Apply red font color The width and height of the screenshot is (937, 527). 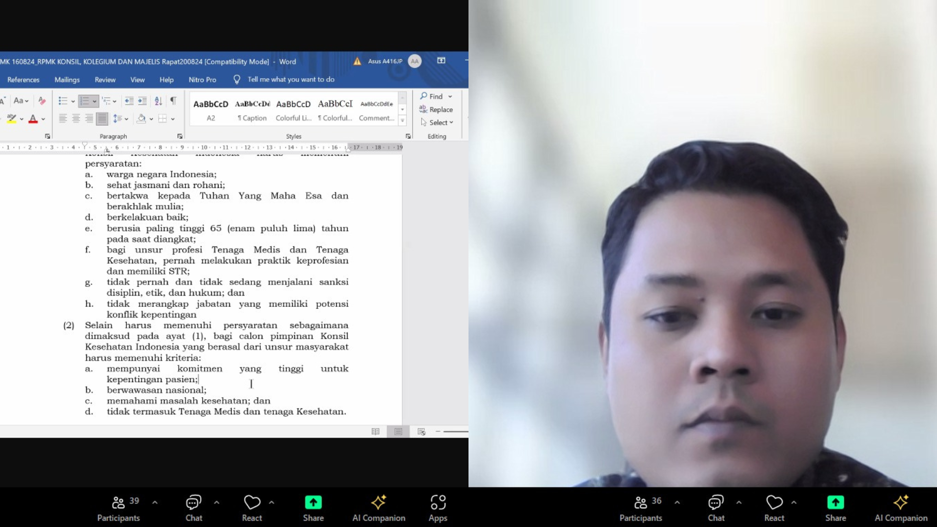pos(33,119)
